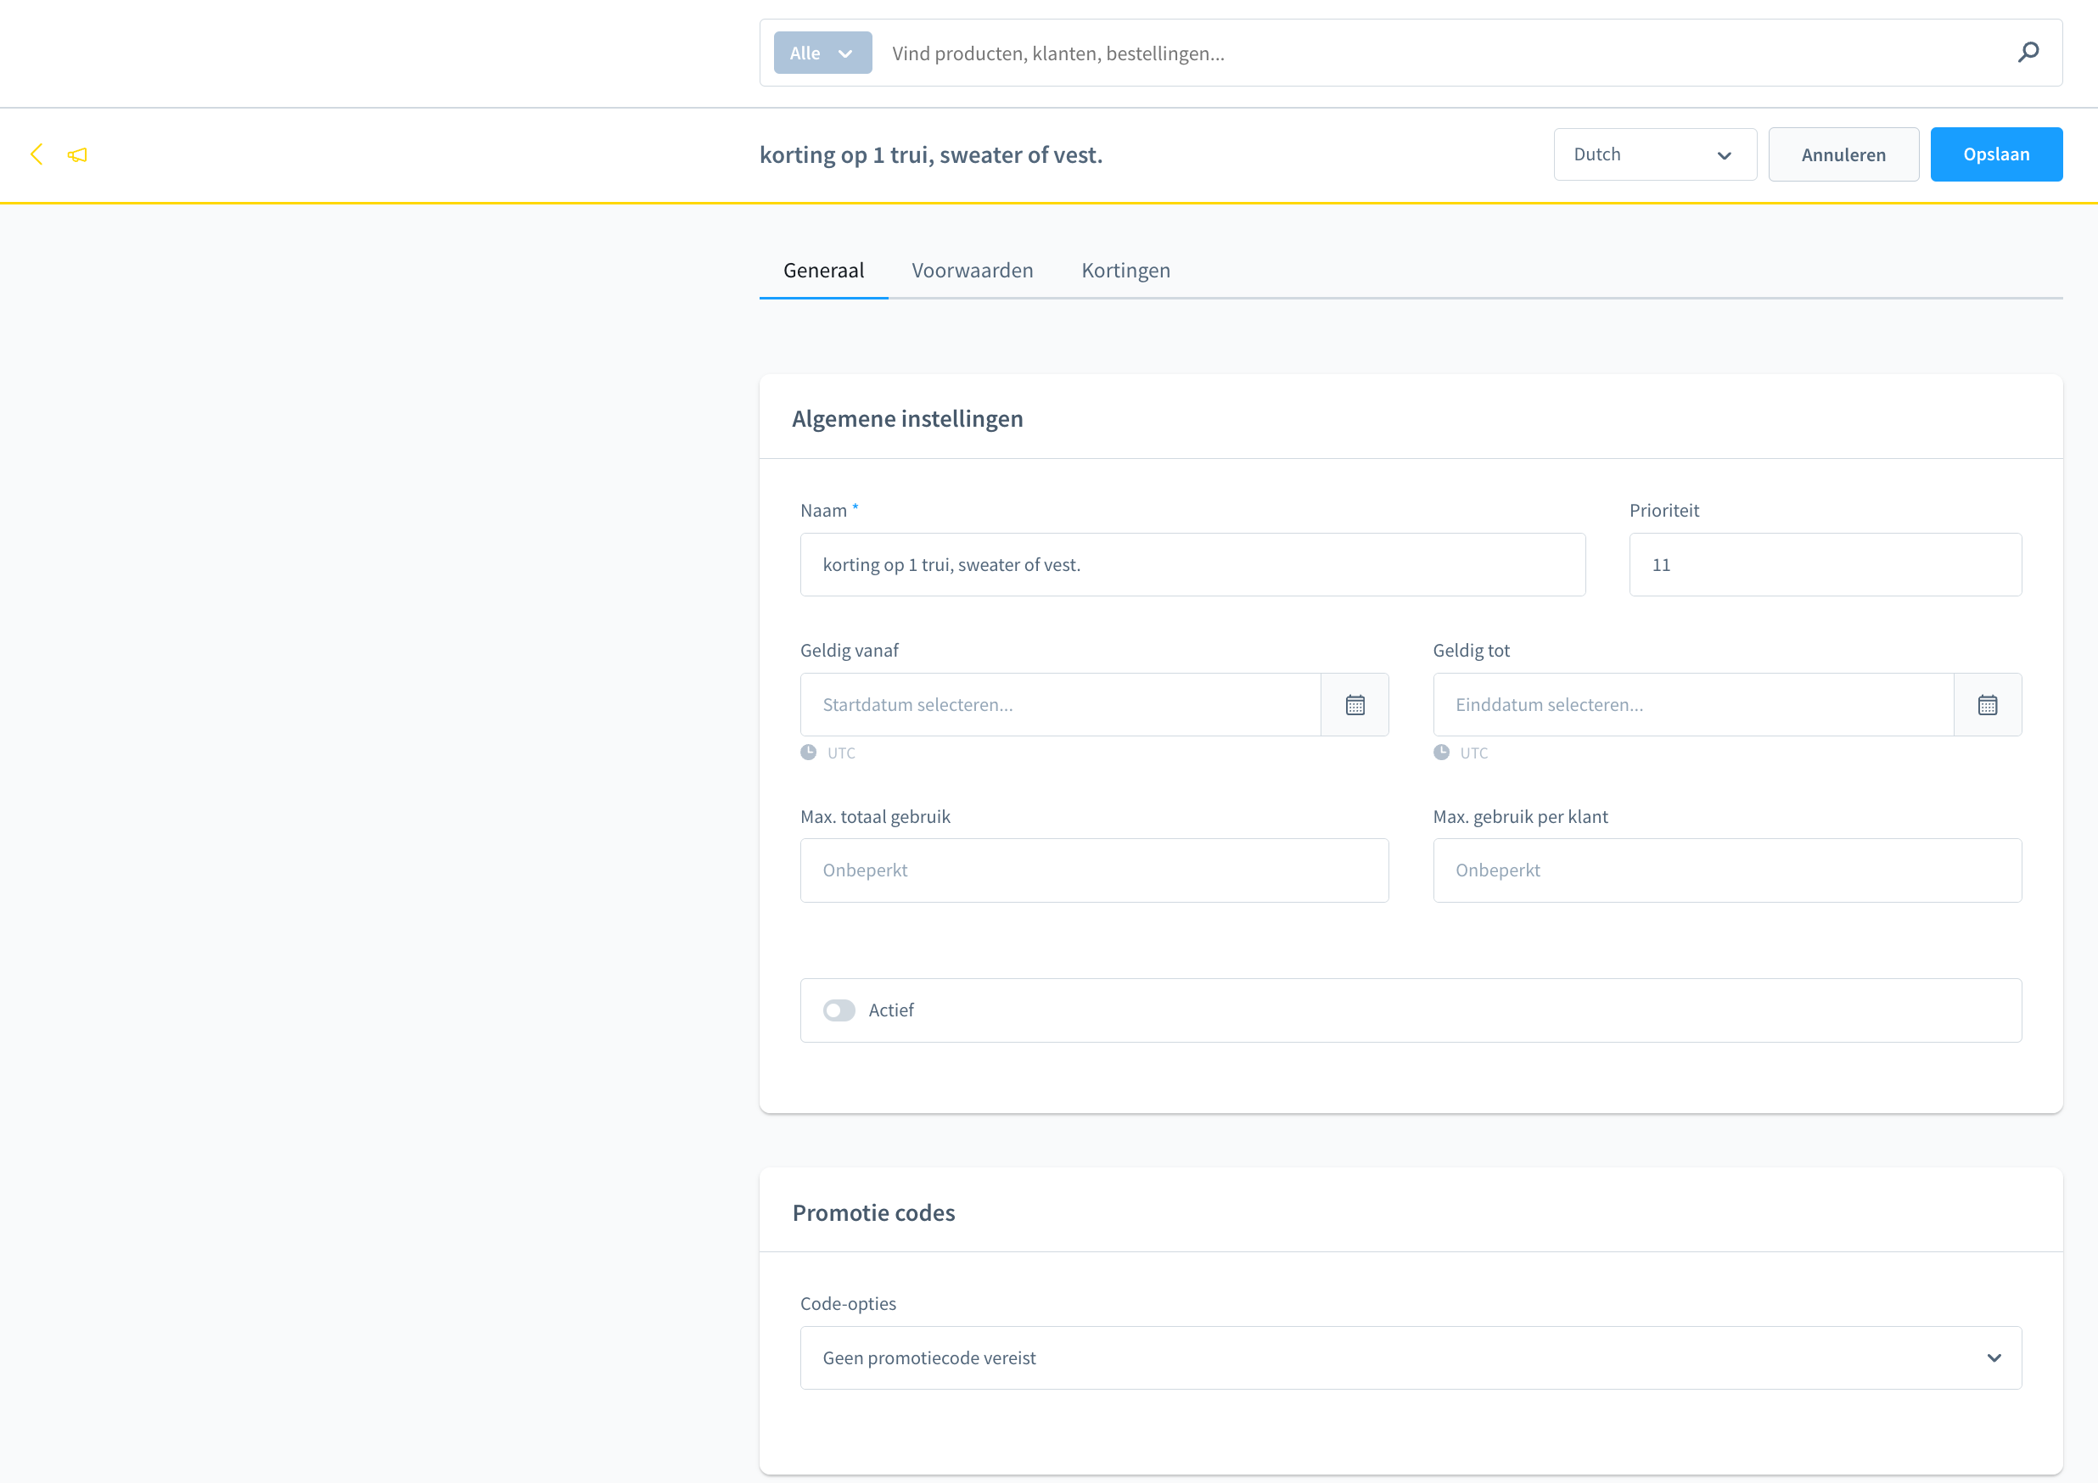Switch to the Voorwaarden tab
Viewport: 2098px width, 1483px height.
[x=973, y=271]
